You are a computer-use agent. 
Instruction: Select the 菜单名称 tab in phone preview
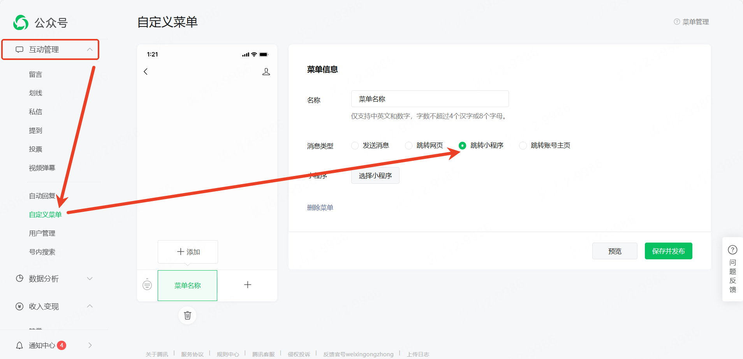coord(187,285)
